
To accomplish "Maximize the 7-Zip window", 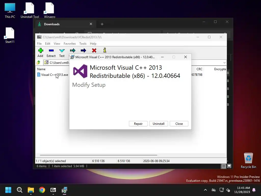I will click(x=209, y=37).
